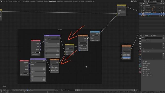Open Render properties tab icon
This screenshot has height=93, width=165.
tap(140, 42)
